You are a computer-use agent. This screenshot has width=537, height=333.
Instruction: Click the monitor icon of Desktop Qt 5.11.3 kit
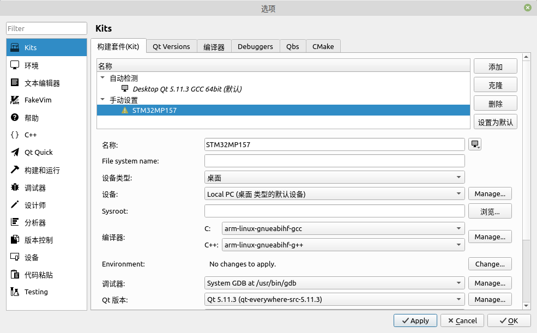(125, 89)
